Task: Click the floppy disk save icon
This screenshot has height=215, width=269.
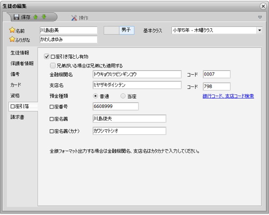Action: click(x=16, y=17)
